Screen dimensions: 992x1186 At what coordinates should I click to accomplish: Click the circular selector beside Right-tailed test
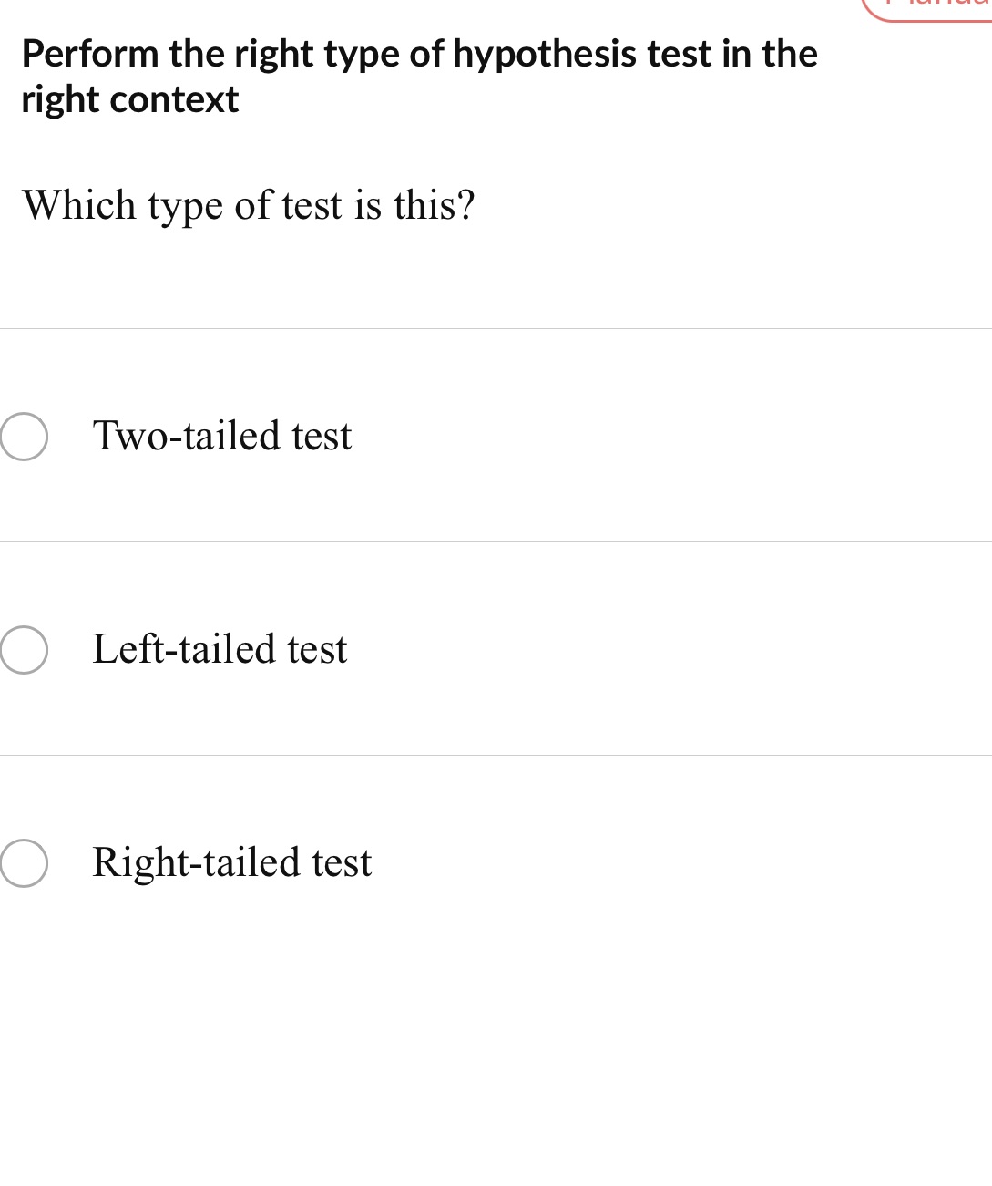pos(22,861)
